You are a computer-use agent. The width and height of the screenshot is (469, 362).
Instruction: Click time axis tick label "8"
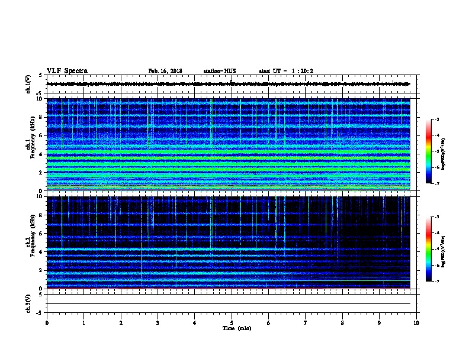(x=342, y=322)
